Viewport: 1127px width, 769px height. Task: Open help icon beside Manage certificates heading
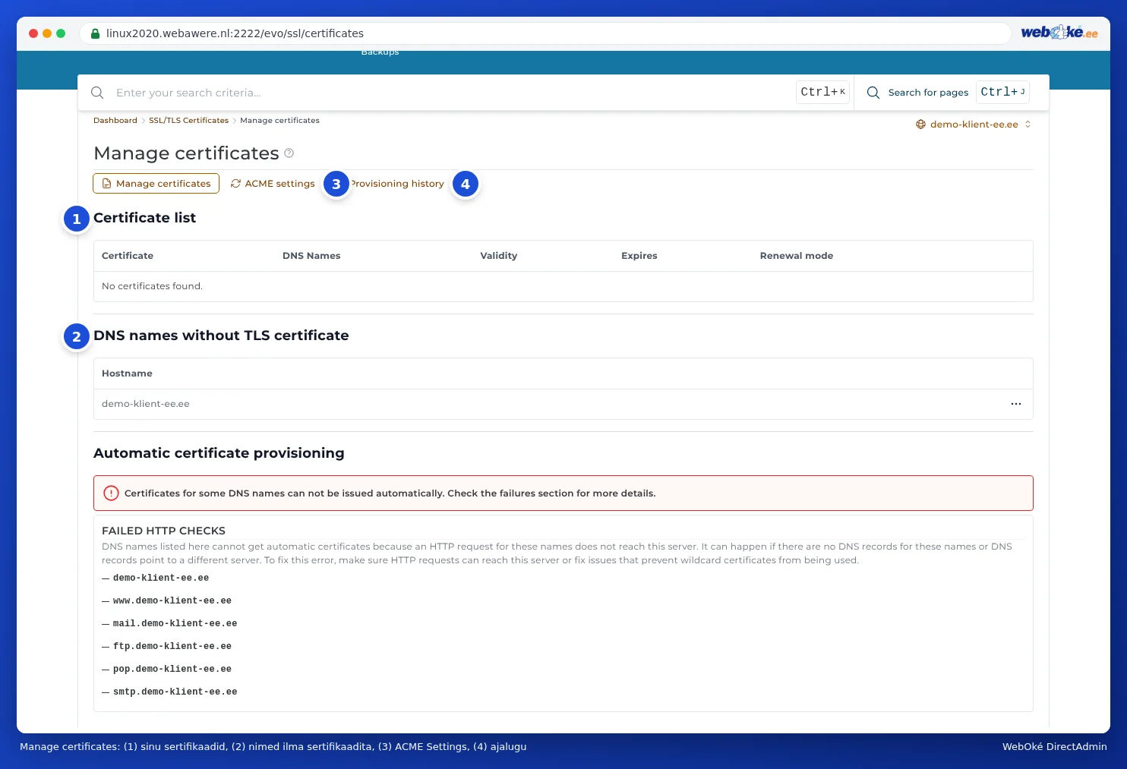[289, 153]
